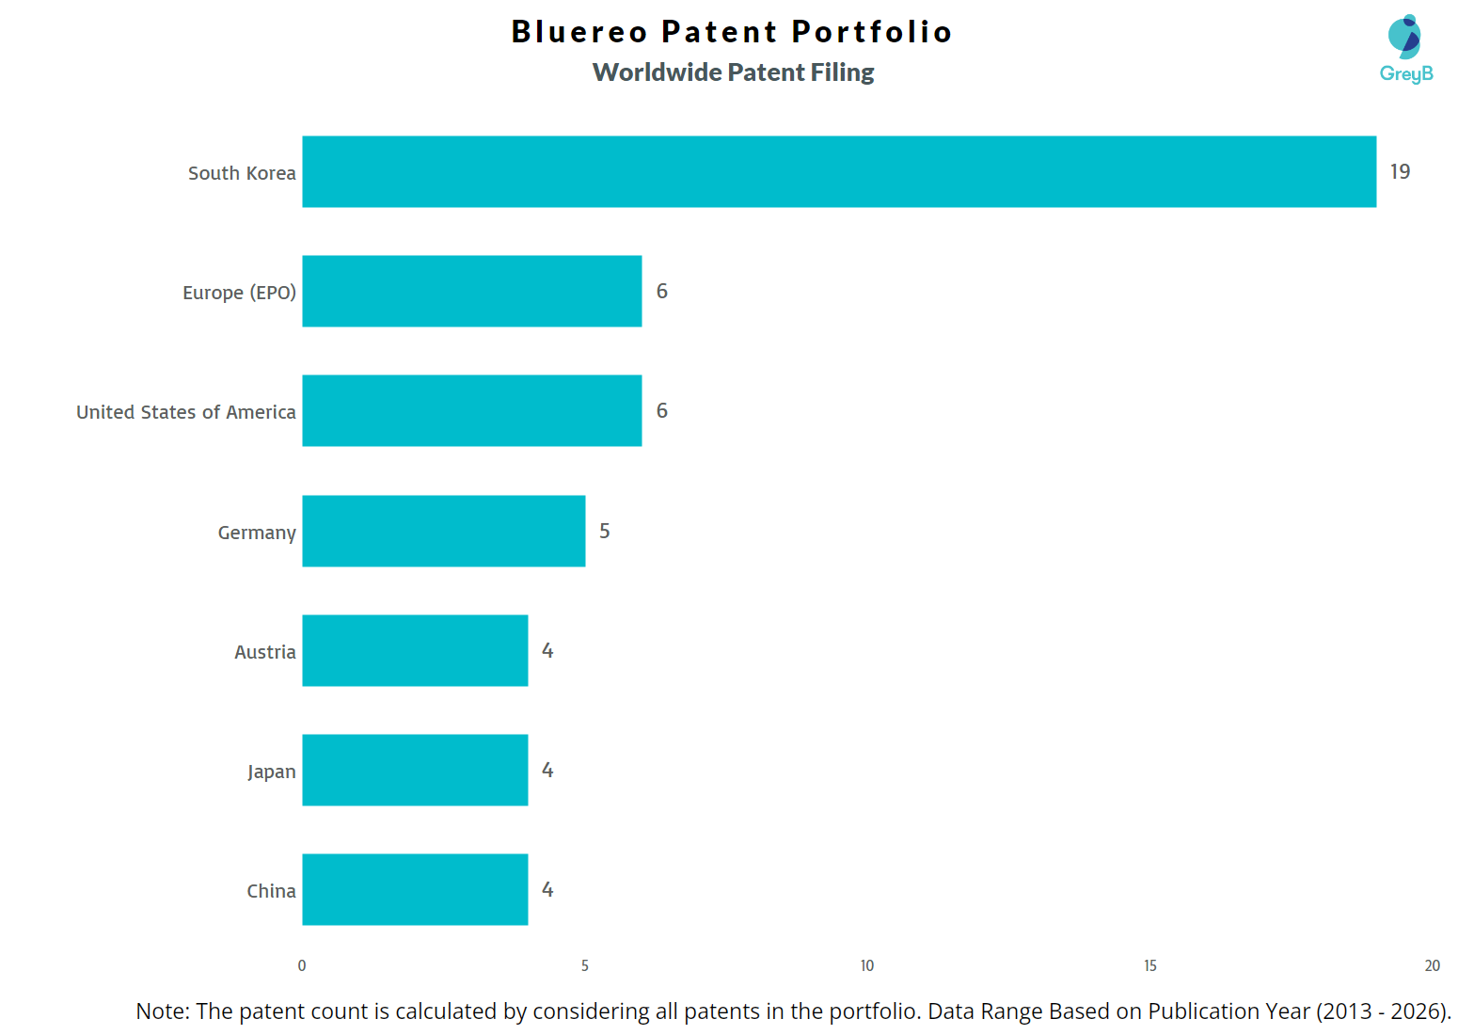This screenshot has height=1035, width=1458.
Task: Click the GreyB logo icon
Action: coord(1404,37)
